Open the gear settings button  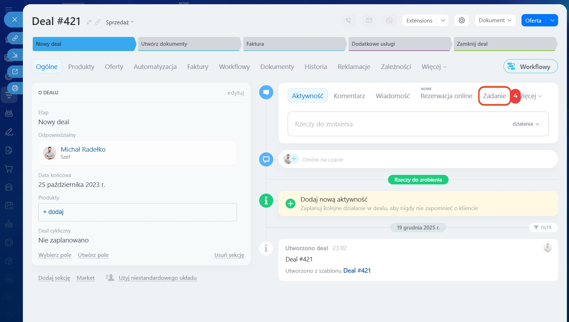click(462, 20)
